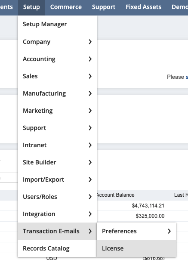Open the Setup Manager menu entry
This screenshot has height=260, width=188.
pos(57,24)
